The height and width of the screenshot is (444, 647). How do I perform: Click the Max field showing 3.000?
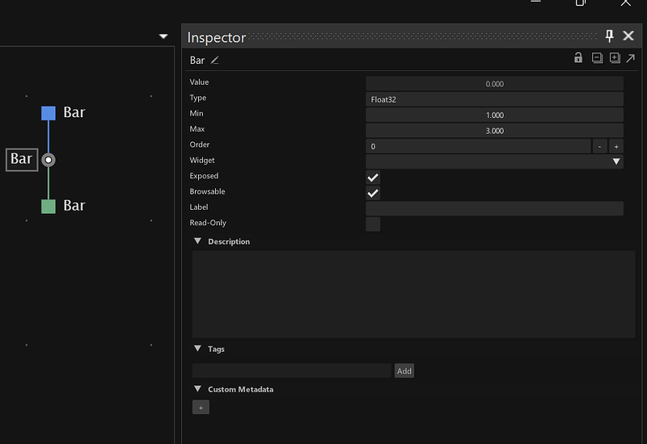point(494,131)
